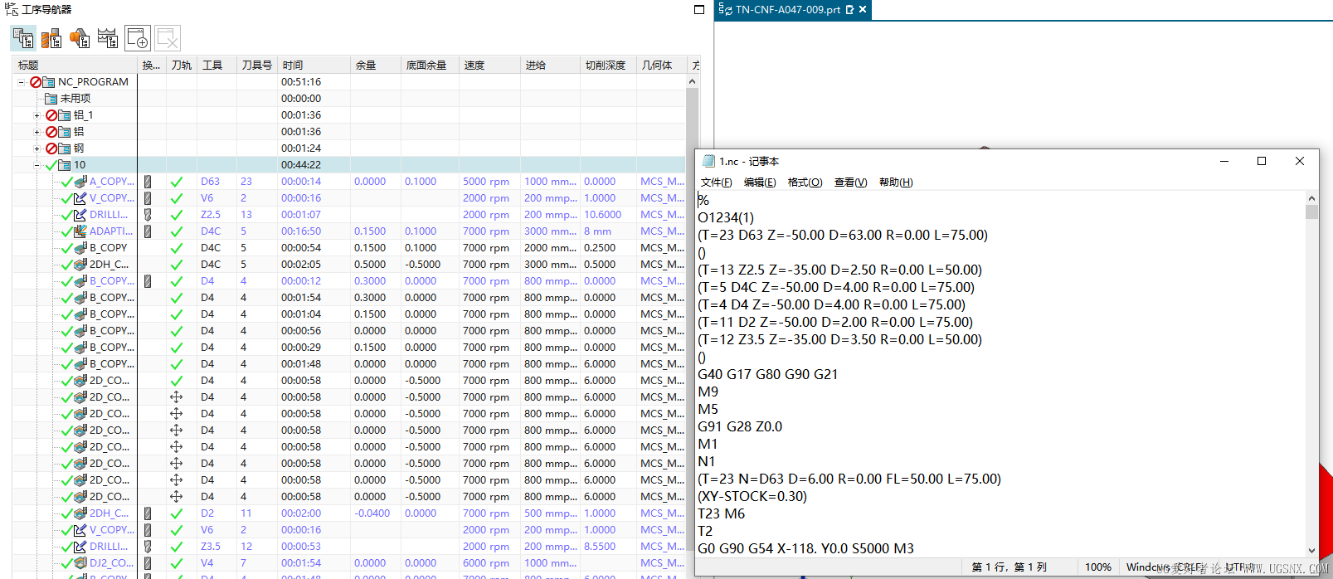Click navigator scrollbar up arrow

tap(692, 81)
